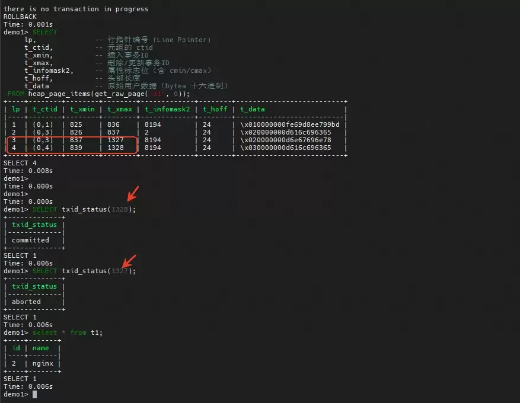Click the t_data value \x030000000d616c696365

pos(286,148)
